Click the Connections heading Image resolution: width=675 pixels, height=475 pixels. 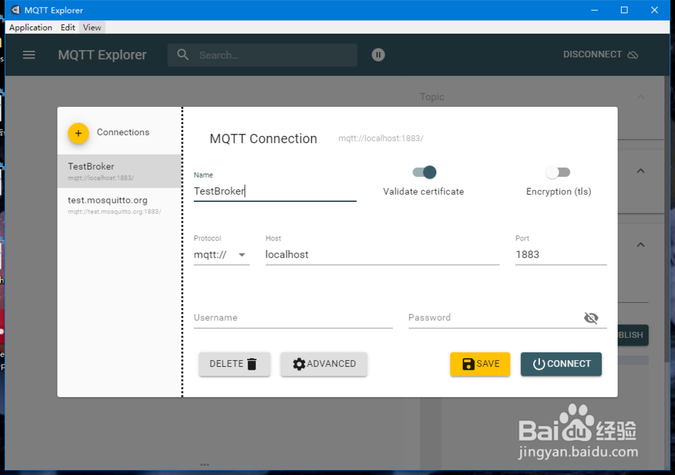tap(123, 132)
